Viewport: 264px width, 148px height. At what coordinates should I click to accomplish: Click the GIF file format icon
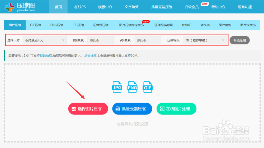click(148, 87)
